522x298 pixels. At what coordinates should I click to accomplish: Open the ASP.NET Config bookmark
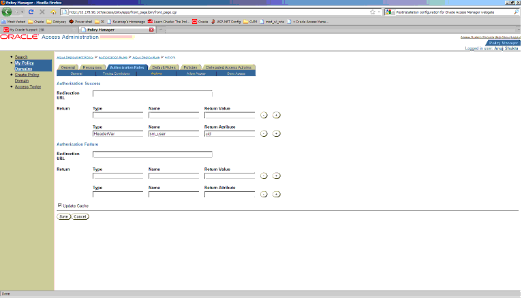226,22
